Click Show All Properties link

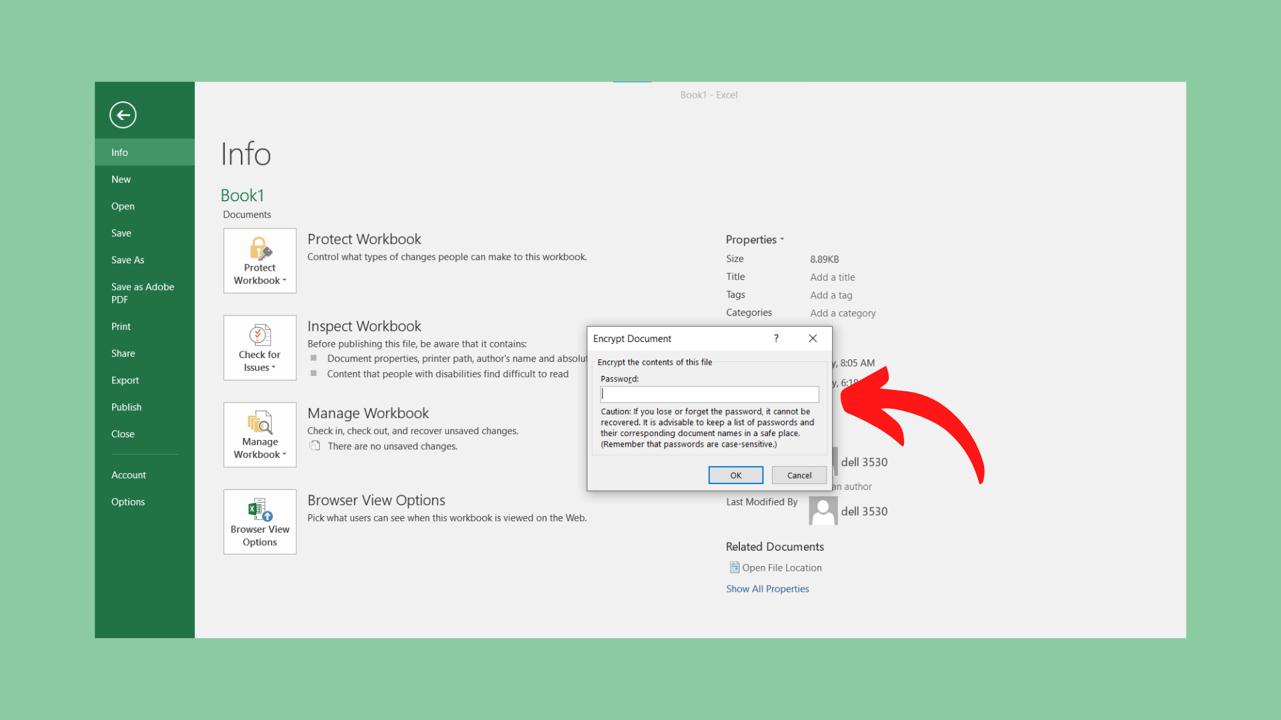pyautogui.click(x=767, y=589)
